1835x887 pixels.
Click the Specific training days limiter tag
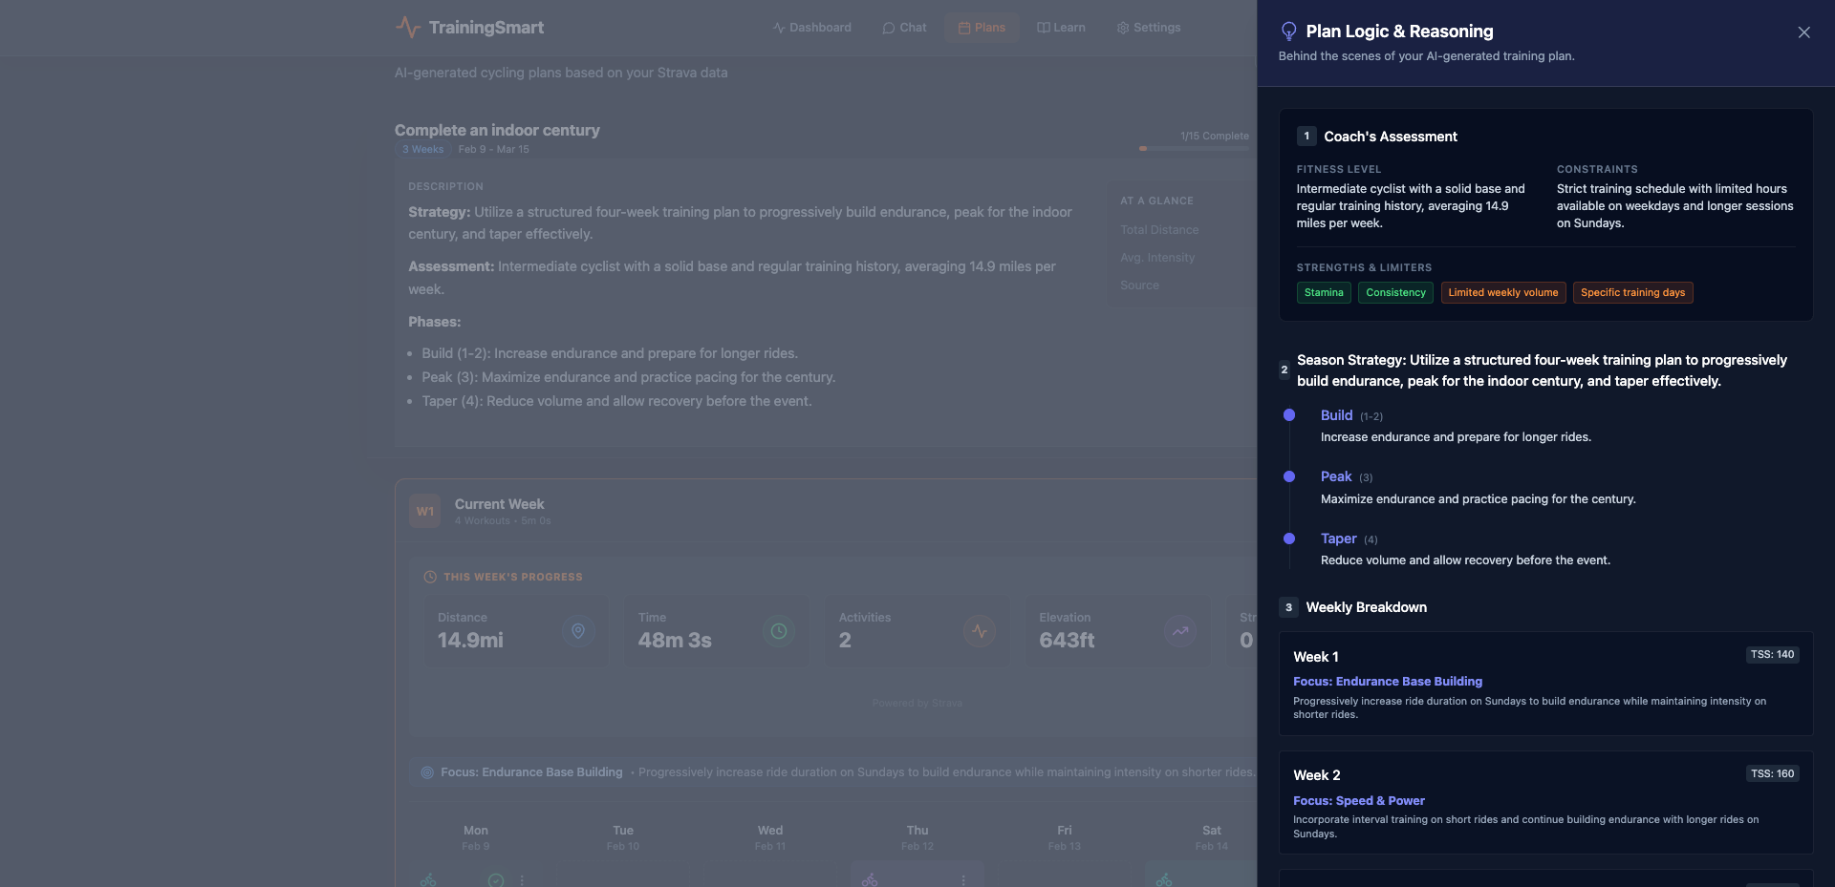[x=1633, y=293]
